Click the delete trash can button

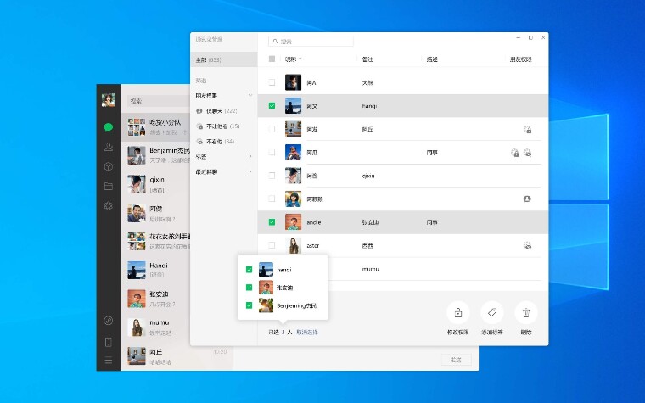[x=525, y=312]
